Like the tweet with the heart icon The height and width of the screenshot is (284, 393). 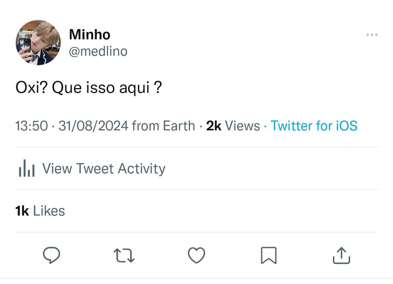pyautogui.click(x=196, y=256)
